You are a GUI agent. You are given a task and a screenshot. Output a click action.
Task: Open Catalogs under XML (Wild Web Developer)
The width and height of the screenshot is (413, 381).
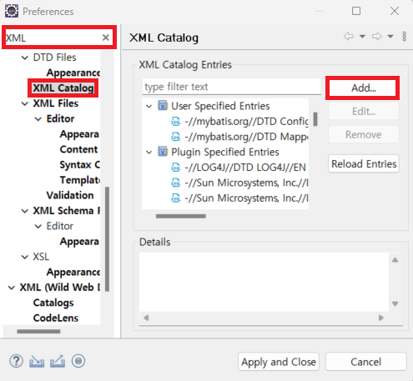coord(53,303)
